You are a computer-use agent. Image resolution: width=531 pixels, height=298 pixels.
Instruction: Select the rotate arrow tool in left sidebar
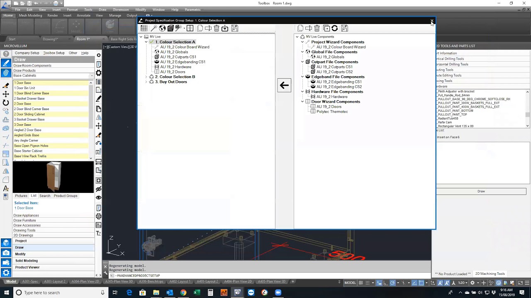(x=6, y=103)
